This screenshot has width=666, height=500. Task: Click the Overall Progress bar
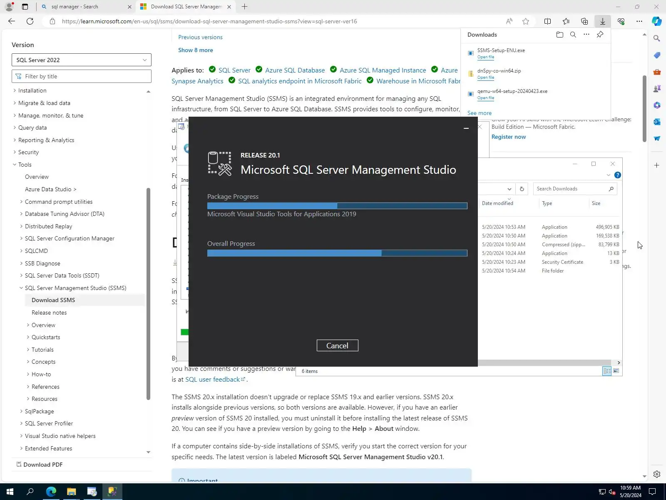[337, 253]
